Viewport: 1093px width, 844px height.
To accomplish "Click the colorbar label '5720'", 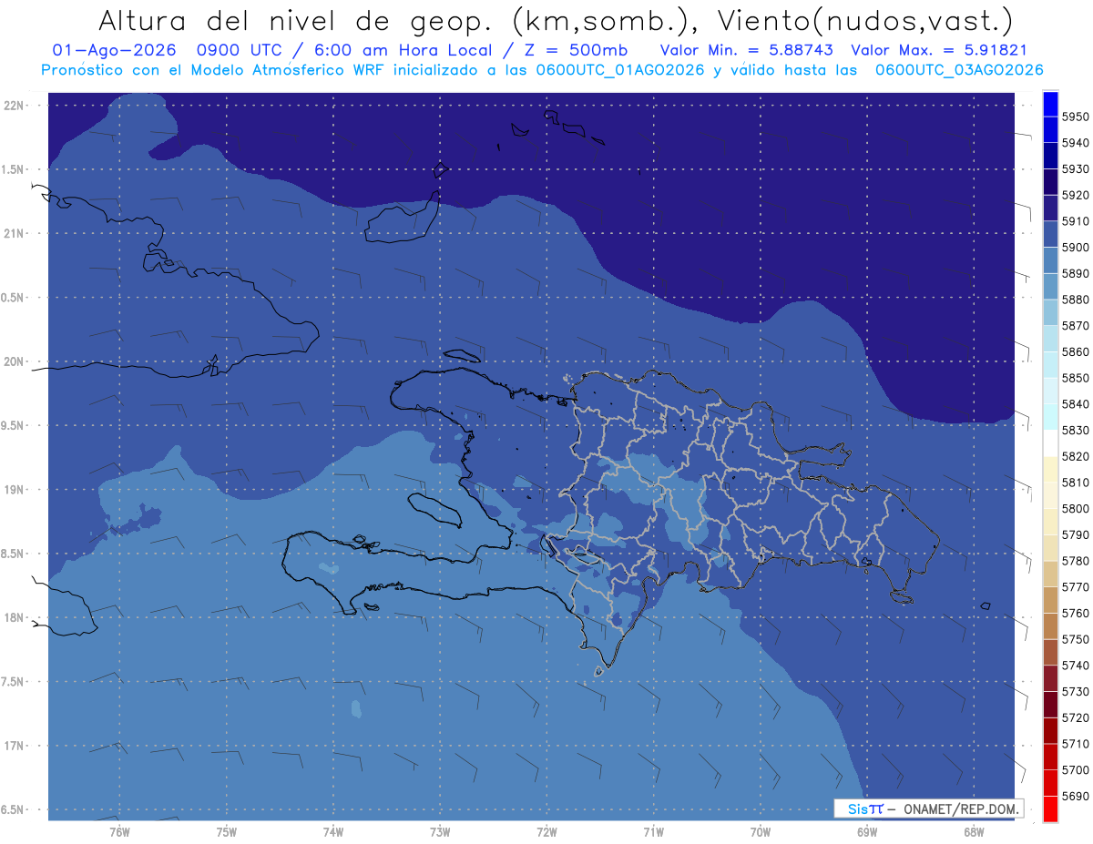I will pyautogui.click(x=1075, y=717).
